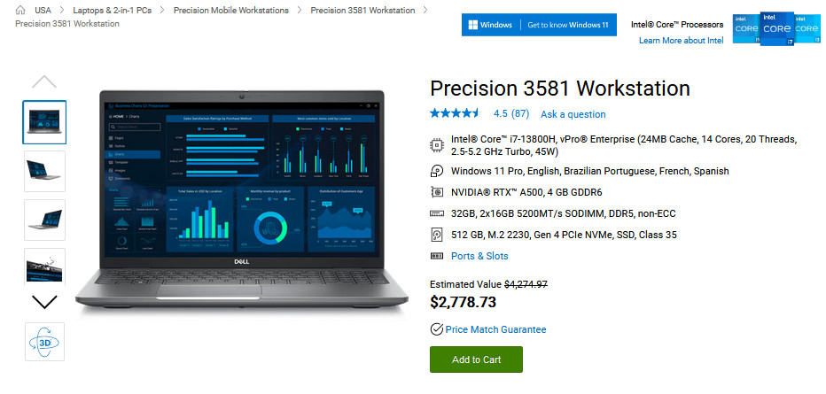
Task: Click the Intel Core i7 badge
Action: pyautogui.click(x=777, y=29)
